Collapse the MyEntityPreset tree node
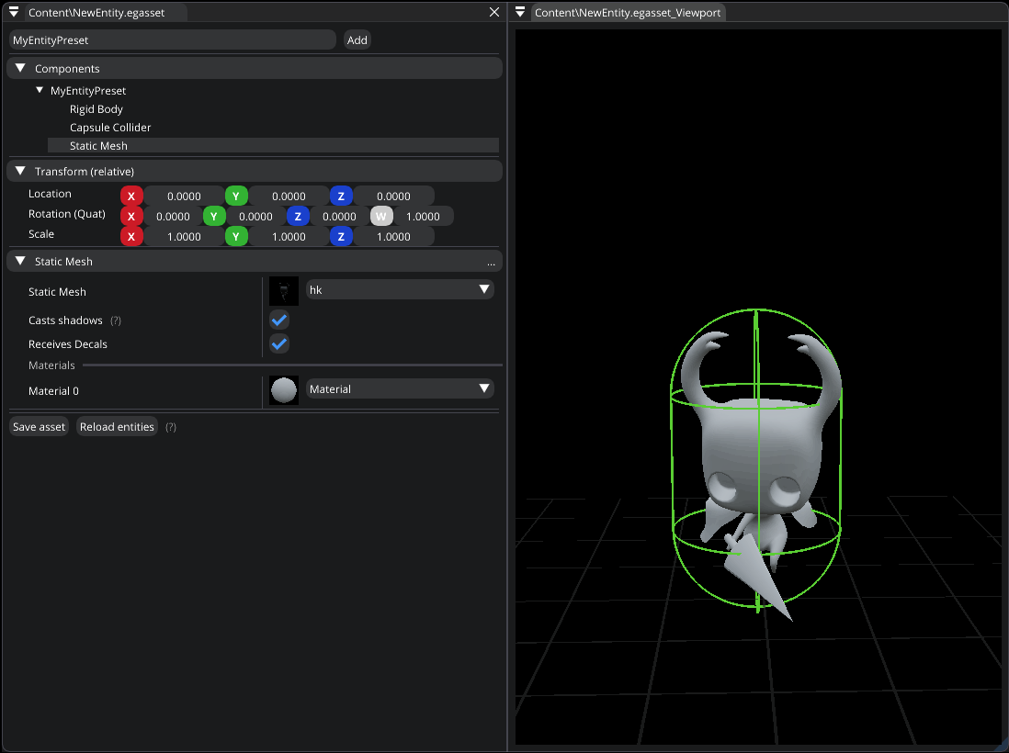 click(x=40, y=90)
